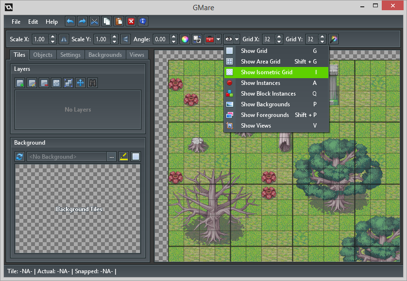This screenshot has height=281, width=407.
Task: Click the remove layer minus icon
Action: point(44,83)
